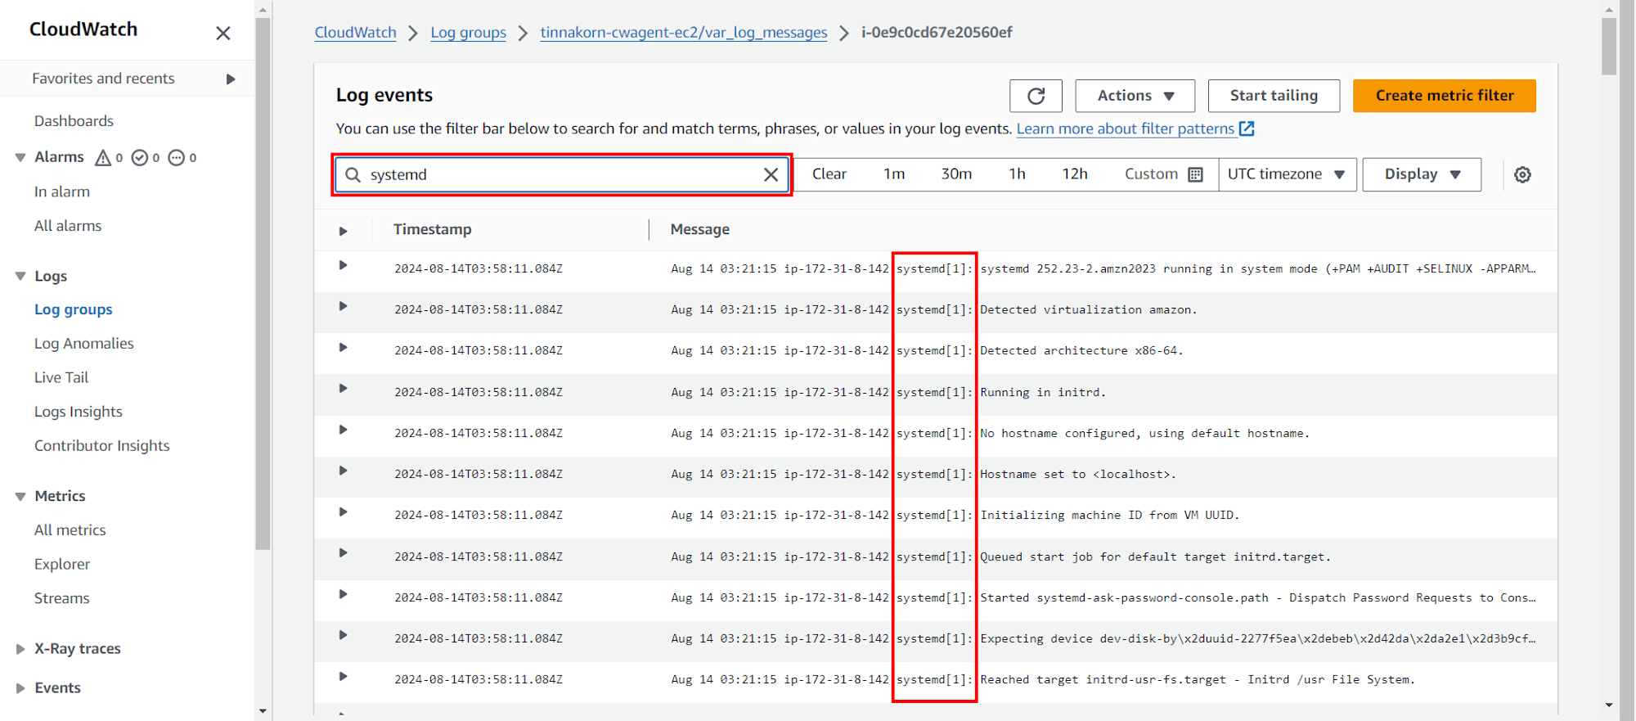The image size is (1636, 721).
Task: Click the Message column header
Action: tap(700, 230)
